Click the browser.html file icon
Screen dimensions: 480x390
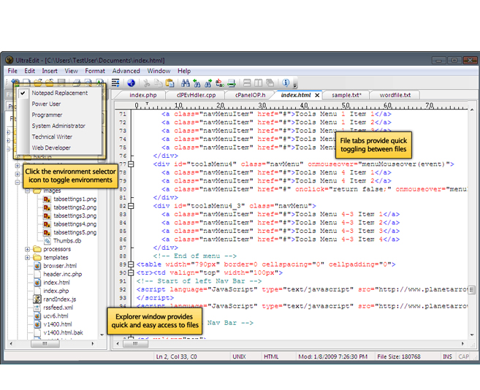(37, 266)
